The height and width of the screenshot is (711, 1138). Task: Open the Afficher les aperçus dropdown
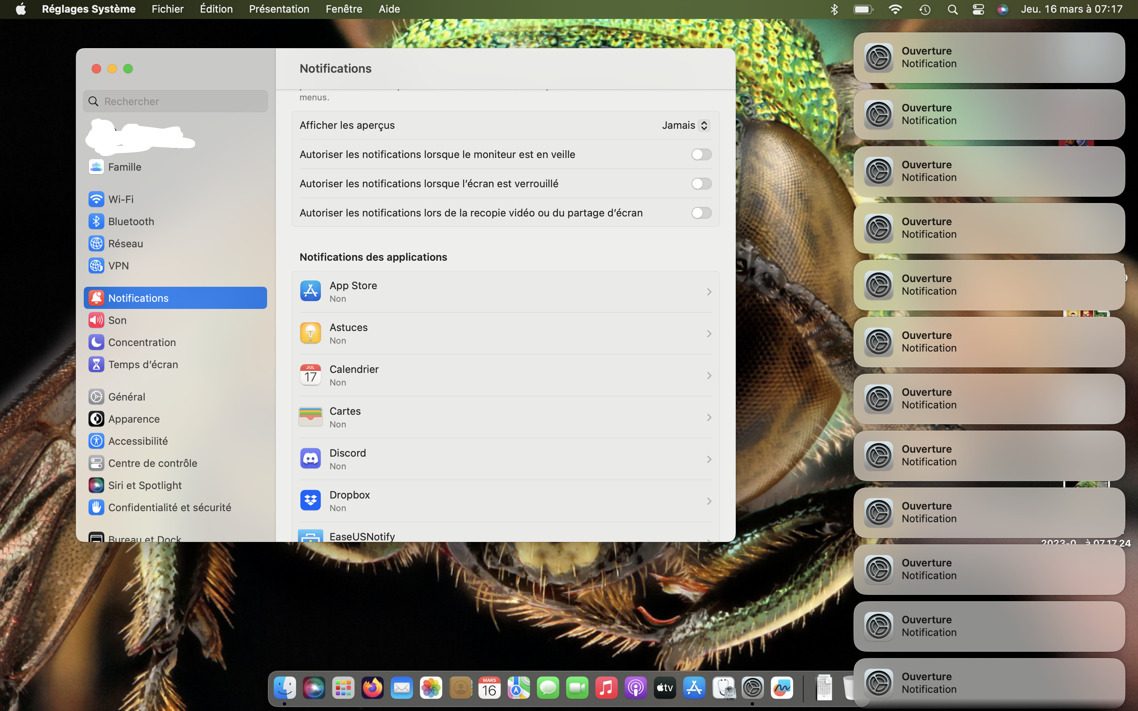coord(685,125)
